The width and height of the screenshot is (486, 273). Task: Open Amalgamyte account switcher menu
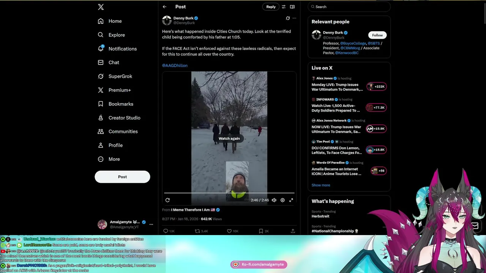click(151, 224)
